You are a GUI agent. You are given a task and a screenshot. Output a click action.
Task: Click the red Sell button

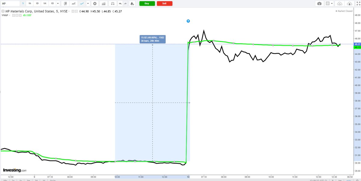165,4
